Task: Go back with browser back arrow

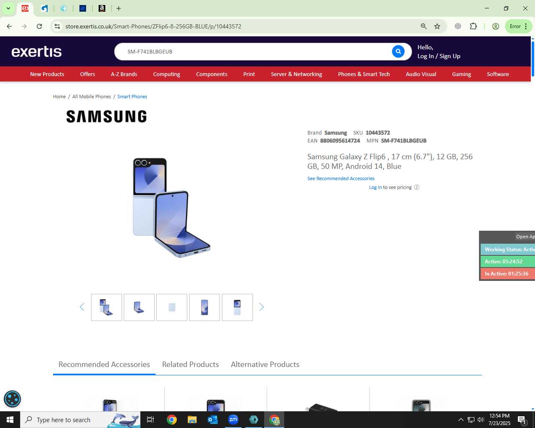Action: (9, 26)
